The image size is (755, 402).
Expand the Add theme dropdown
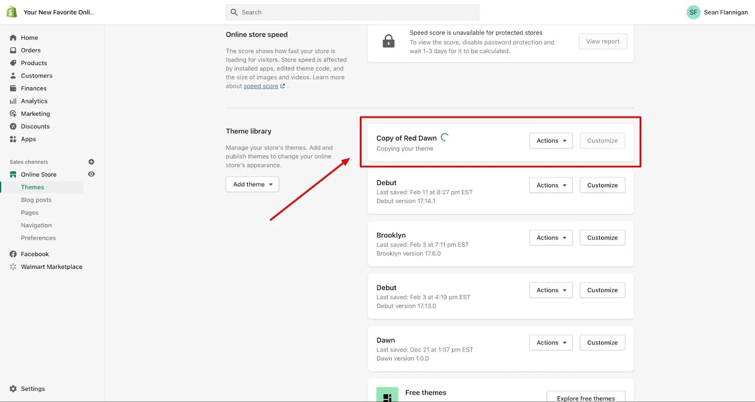click(252, 184)
